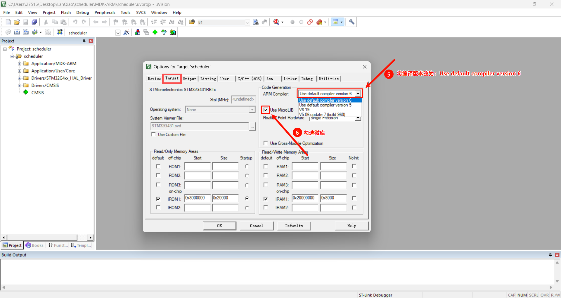Click the Open file toolbar icon
This screenshot has height=298, width=561.
pyautogui.click(x=17, y=22)
